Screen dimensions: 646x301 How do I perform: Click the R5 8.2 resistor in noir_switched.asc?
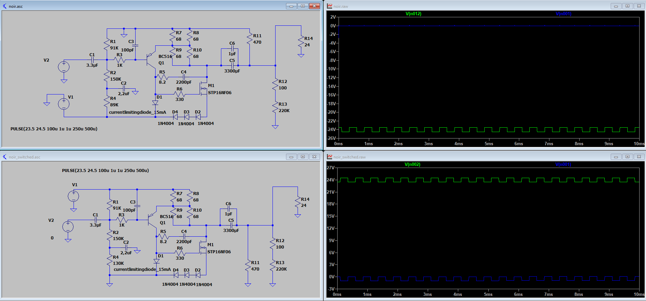pos(163,237)
